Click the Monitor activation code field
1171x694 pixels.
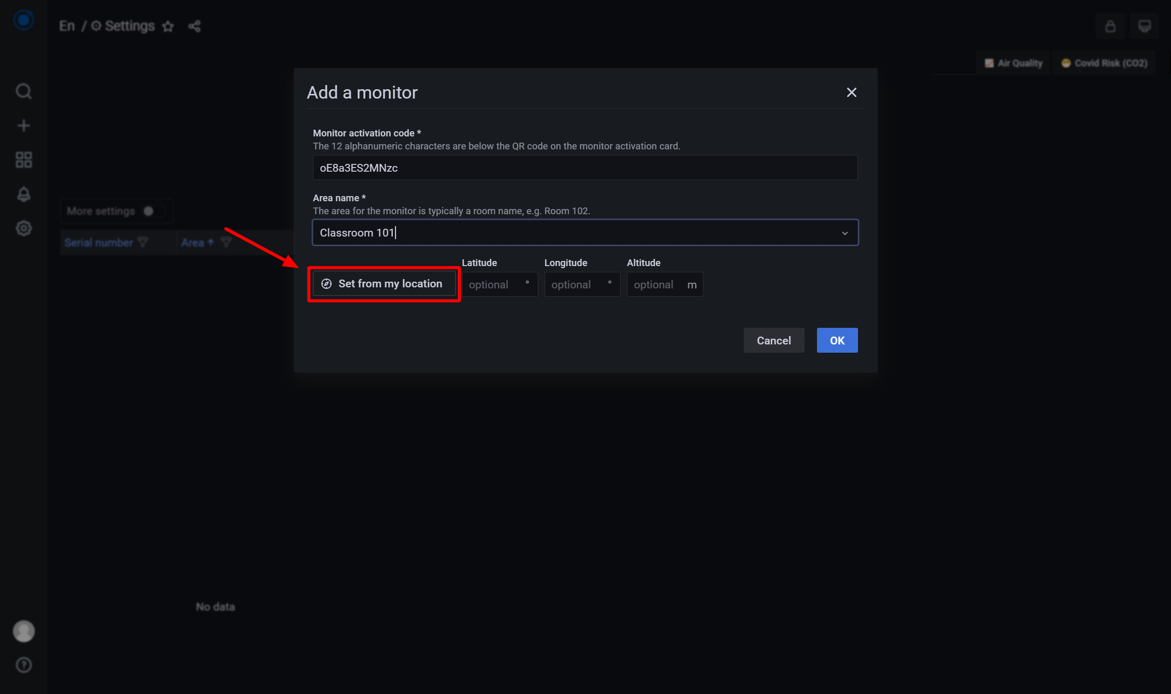click(x=585, y=168)
